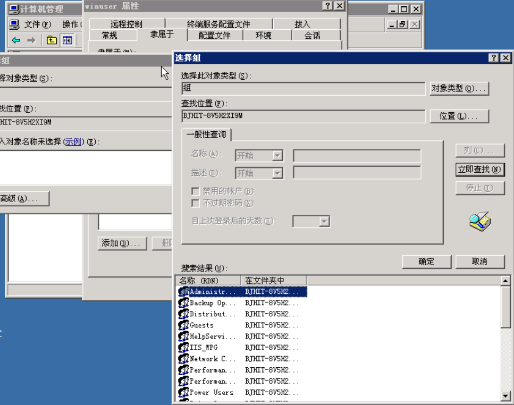Click the 选择此对象类型 field showing 组
This screenshot has height=405, width=514.
pos(303,88)
